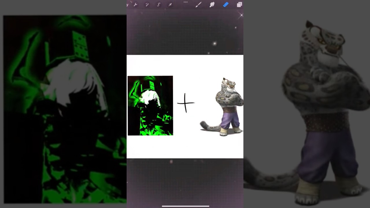
Task: Open the three-dot options at top center
Action: click(186, 2)
